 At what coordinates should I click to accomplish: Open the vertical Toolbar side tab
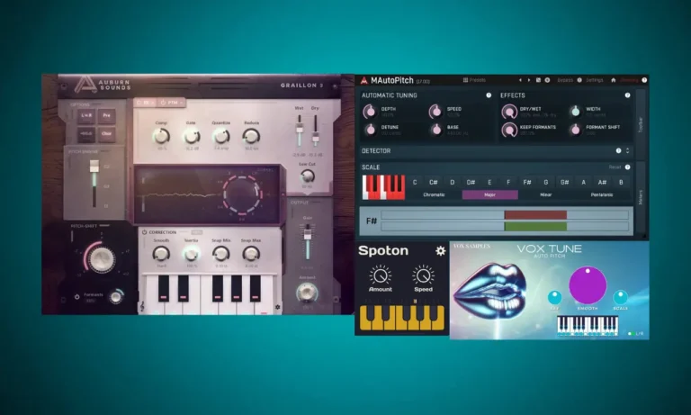pos(641,124)
